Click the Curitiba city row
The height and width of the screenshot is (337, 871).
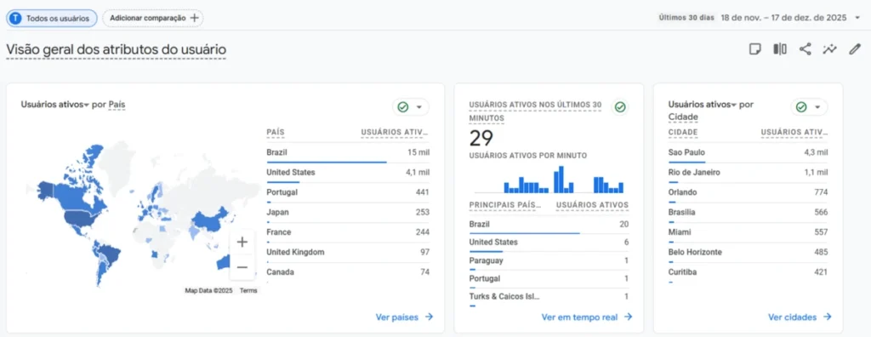pyautogui.click(x=748, y=273)
